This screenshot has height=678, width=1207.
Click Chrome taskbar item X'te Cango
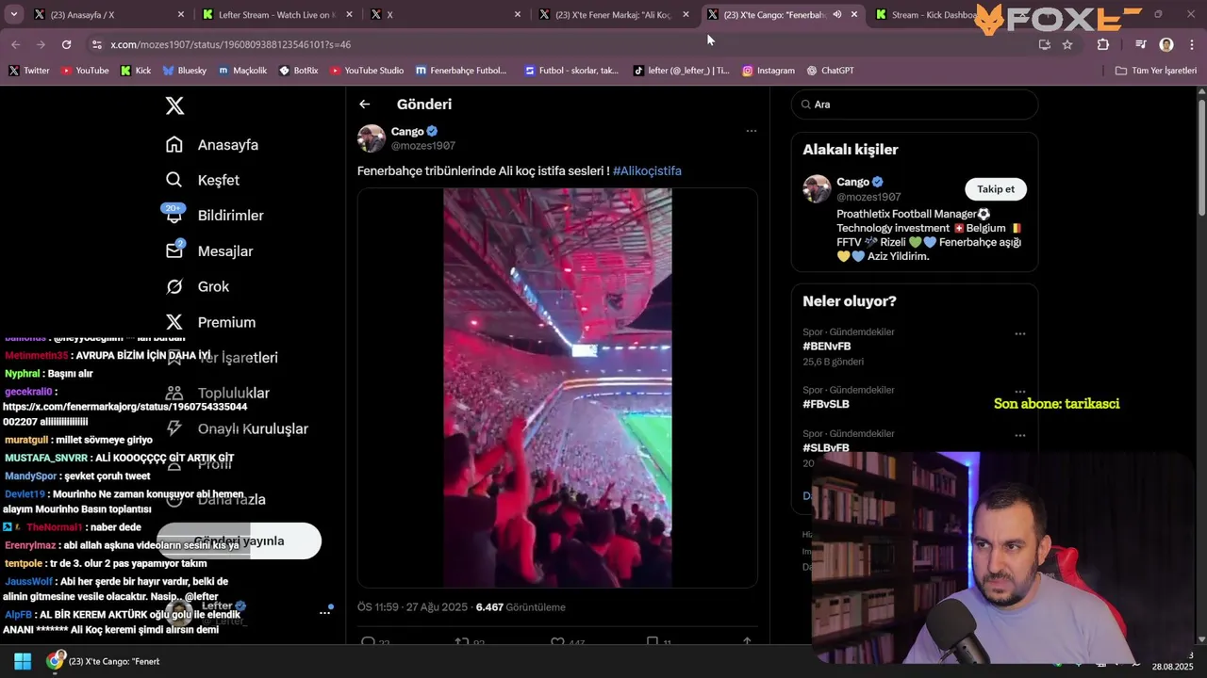point(105,661)
